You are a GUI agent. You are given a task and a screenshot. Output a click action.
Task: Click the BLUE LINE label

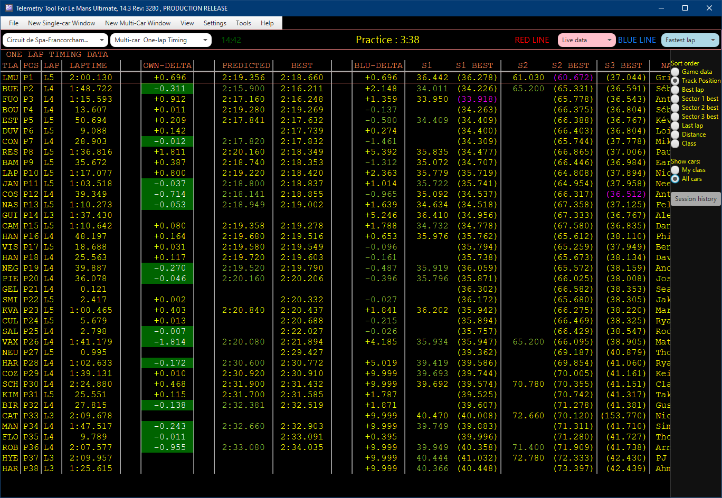click(637, 40)
